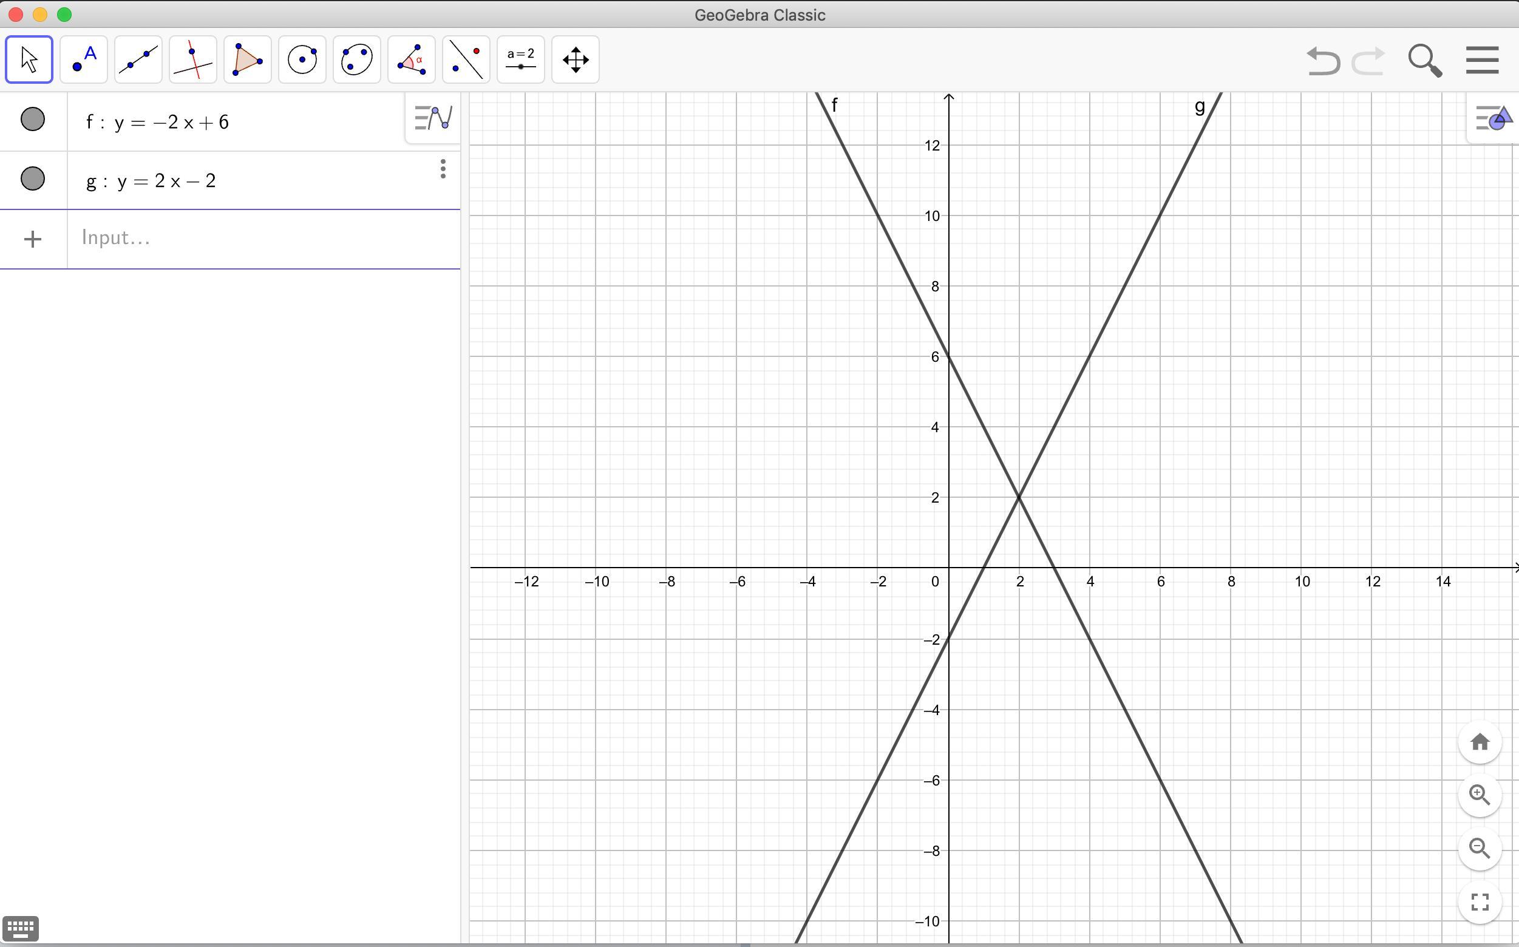Viewport: 1519px width, 947px height.
Task: Select the Reflect about Line tool
Action: point(466,60)
